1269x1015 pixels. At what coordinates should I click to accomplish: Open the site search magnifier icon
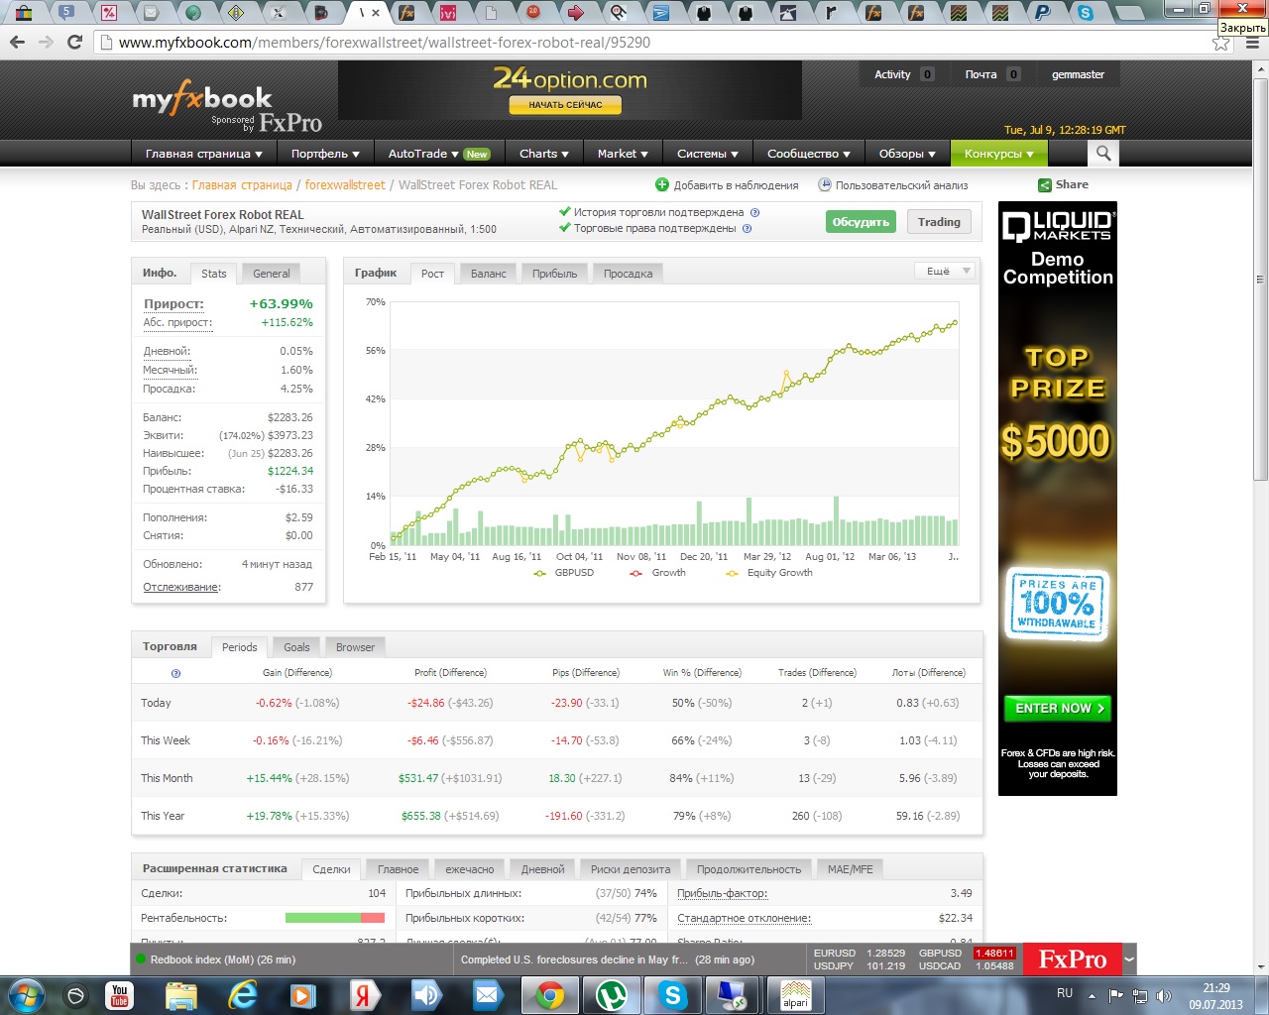(x=1102, y=153)
